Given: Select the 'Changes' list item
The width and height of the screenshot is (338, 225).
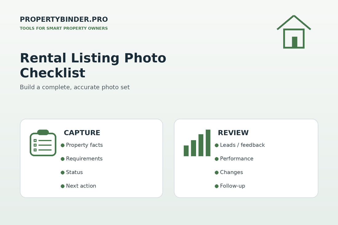Looking at the screenshot, I should (x=231, y=172).
